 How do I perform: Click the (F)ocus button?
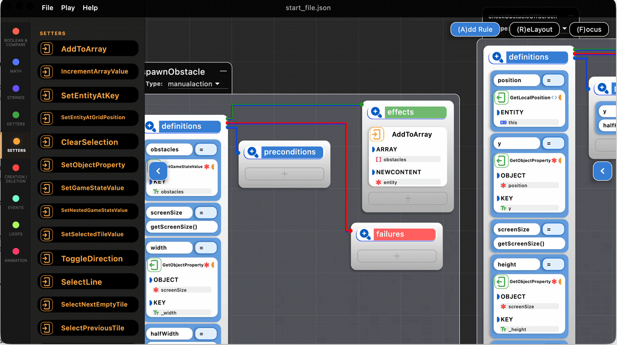pos(589,29)
